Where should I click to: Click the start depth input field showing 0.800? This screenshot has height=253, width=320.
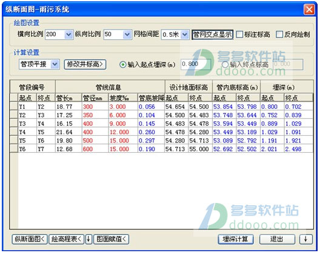tap(196, 64)
